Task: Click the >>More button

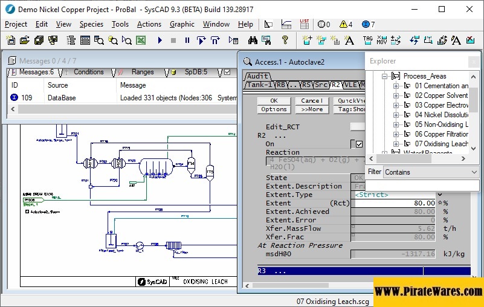Action: pyautogui.click(x=312, y=109)
